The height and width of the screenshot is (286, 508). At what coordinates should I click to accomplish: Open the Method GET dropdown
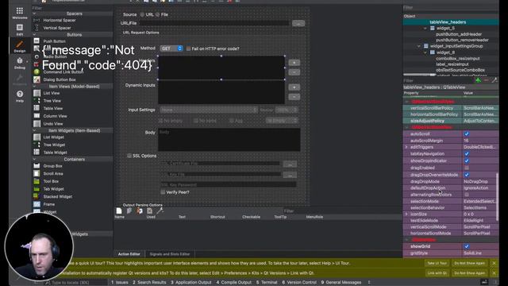(171, 48)
